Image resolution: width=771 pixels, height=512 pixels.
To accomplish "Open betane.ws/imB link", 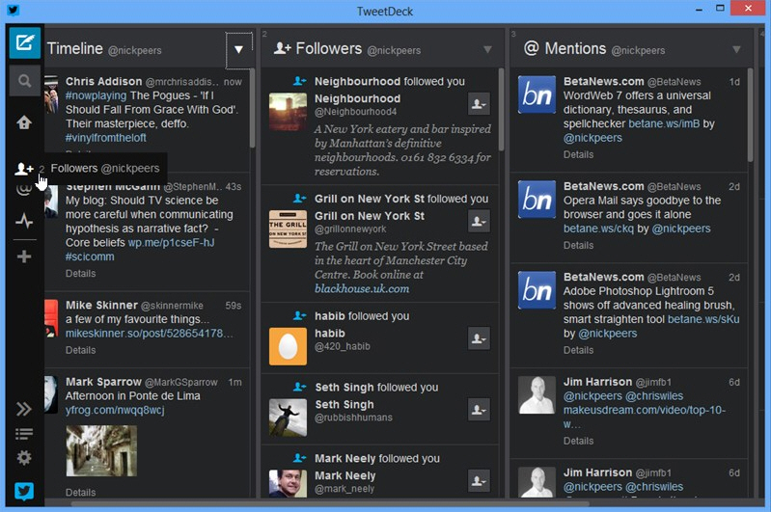I will point(664,123).
